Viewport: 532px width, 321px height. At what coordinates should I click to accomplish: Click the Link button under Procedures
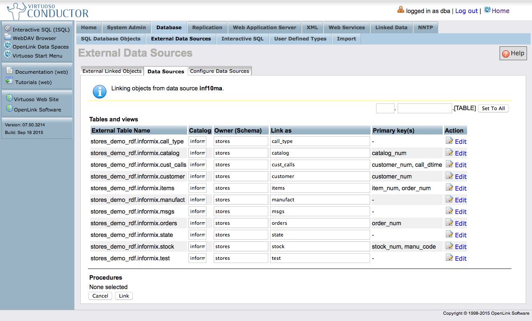click(124, 296)
